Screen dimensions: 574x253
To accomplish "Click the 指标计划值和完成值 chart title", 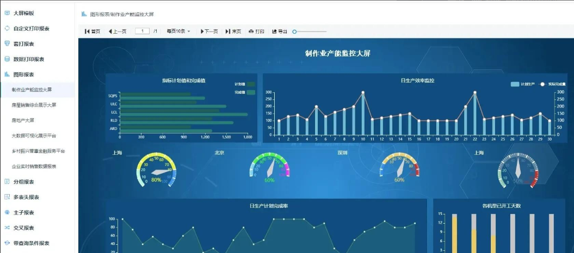I will pos(184,80).
